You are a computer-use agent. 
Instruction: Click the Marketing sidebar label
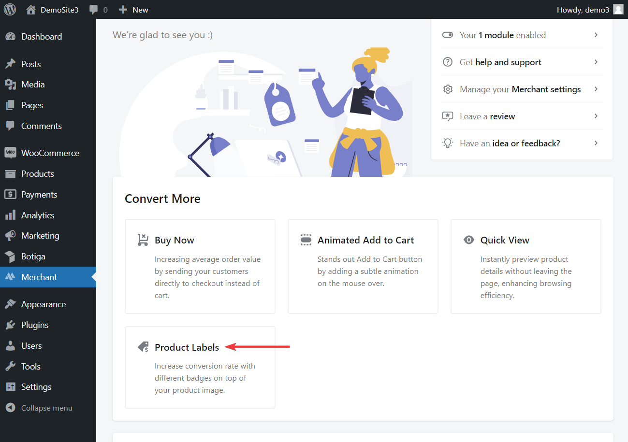(x=40, y=236)
